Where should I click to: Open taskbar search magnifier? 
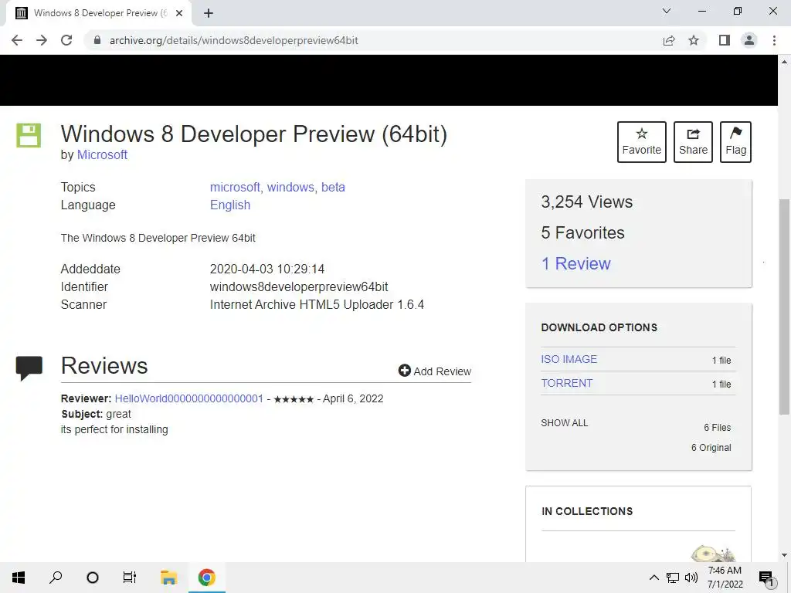pos(56,578)
